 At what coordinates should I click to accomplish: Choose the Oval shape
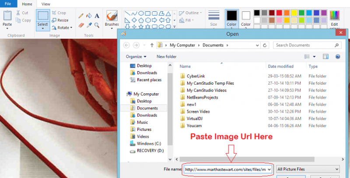click(141, 14)
